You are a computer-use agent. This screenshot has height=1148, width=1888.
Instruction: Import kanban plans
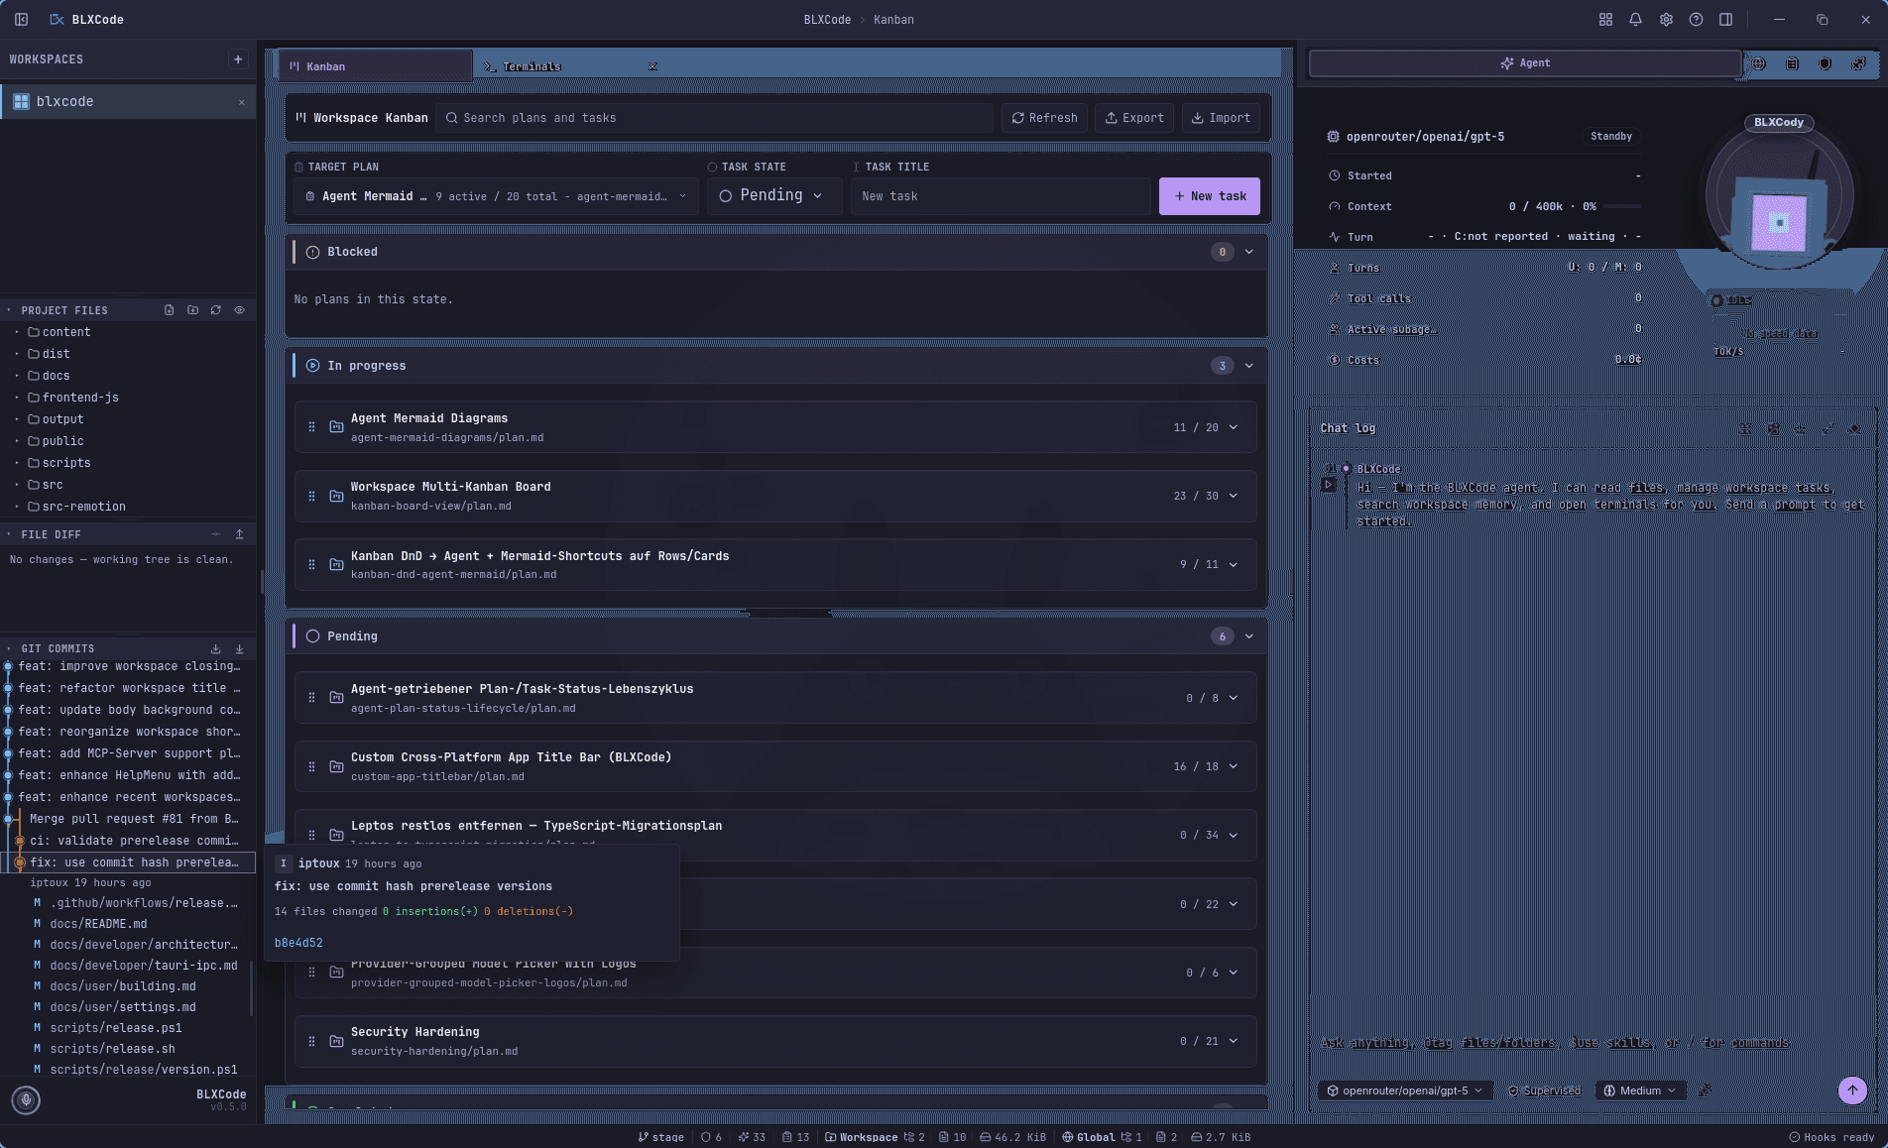pos(1221,118)
